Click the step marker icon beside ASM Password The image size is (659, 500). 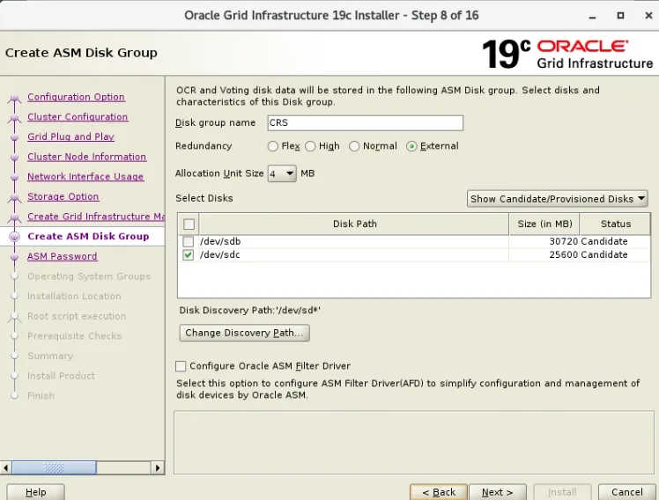pyautogui.click(x=15, y=256)
